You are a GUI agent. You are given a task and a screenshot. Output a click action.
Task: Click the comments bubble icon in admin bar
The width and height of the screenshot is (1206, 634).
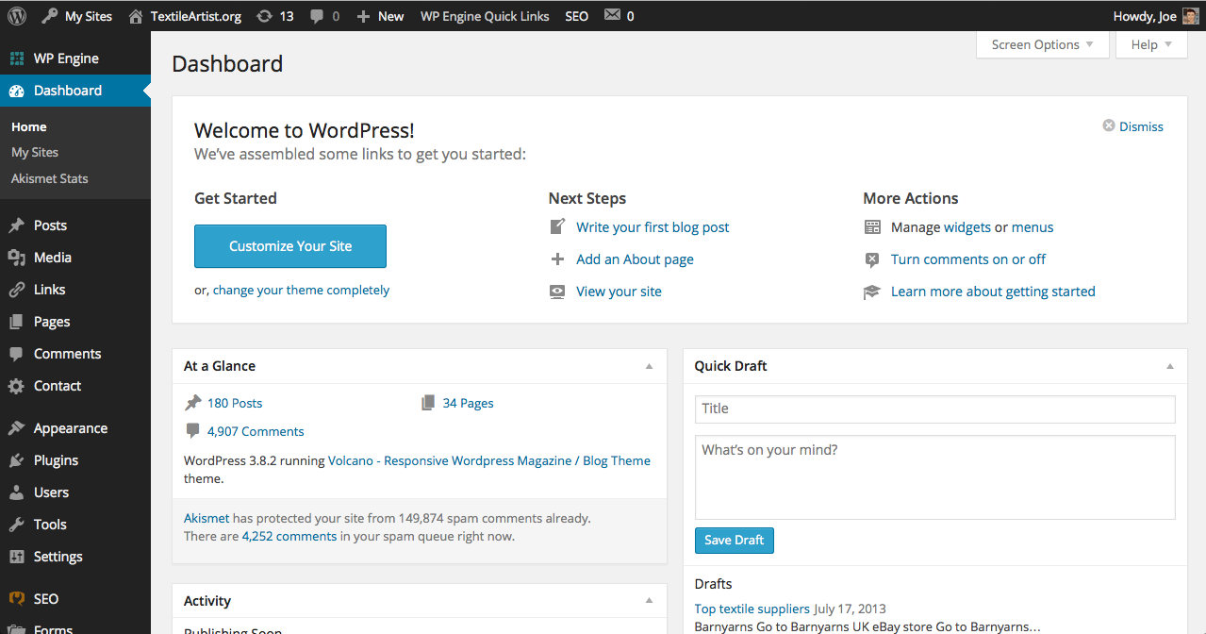click(x=317, y=16)
